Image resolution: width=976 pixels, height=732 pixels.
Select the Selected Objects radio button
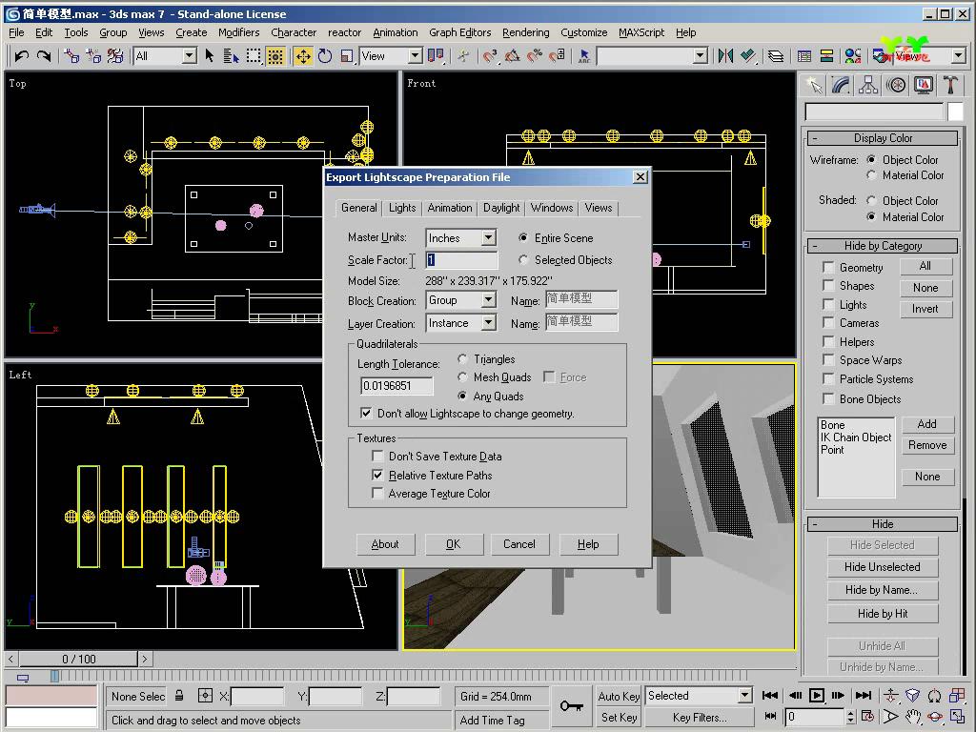[523, 259]
